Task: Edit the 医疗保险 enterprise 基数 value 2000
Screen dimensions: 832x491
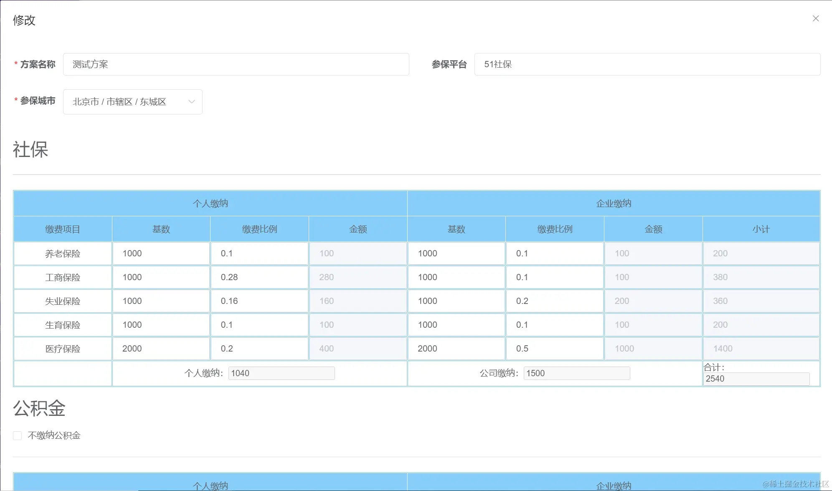Action: [456, 348]
